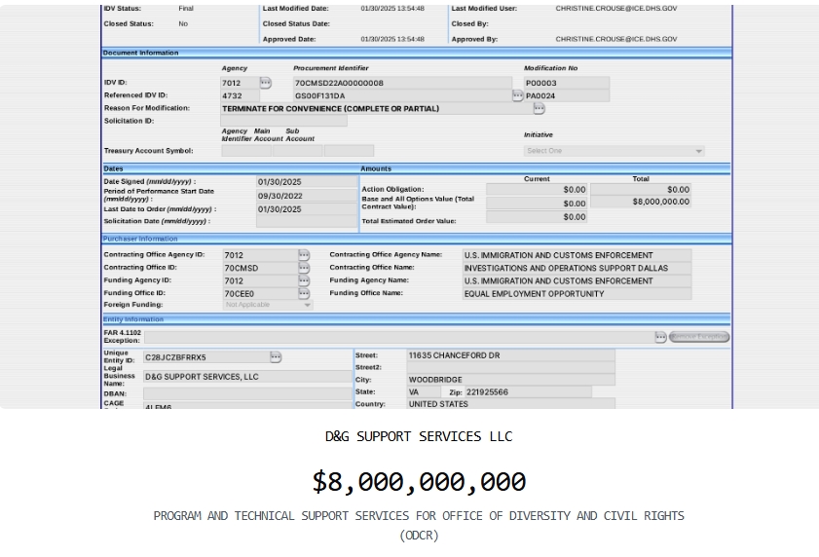Viewport: 819px width, 557px height.
Task: Select the Street field with 11635 Chanceford Dr
Action: pos(509,356)
